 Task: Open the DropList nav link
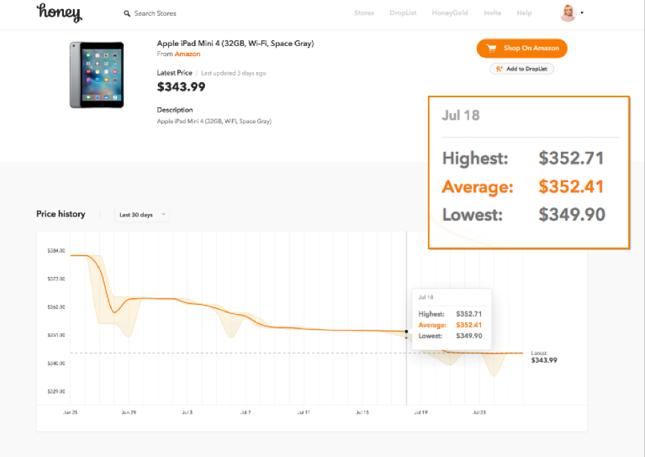402,13
